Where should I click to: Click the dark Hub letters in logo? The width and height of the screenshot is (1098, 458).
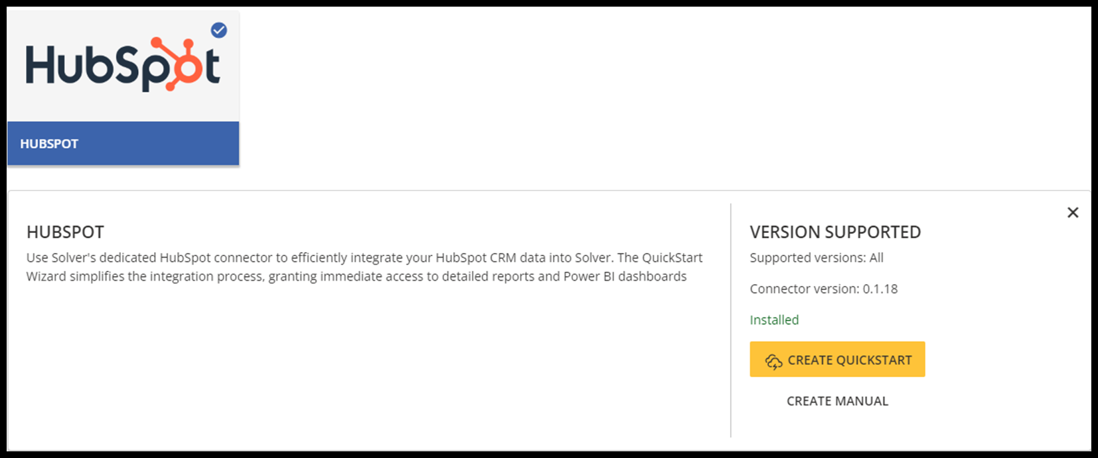tap(61, 66)
